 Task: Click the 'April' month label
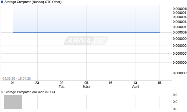coord(135,87)
